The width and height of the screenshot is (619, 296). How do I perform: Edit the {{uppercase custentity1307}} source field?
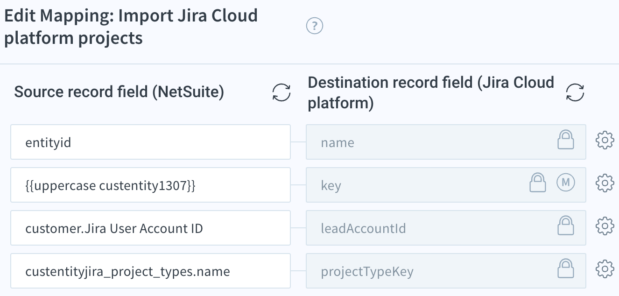coord(150,185)
